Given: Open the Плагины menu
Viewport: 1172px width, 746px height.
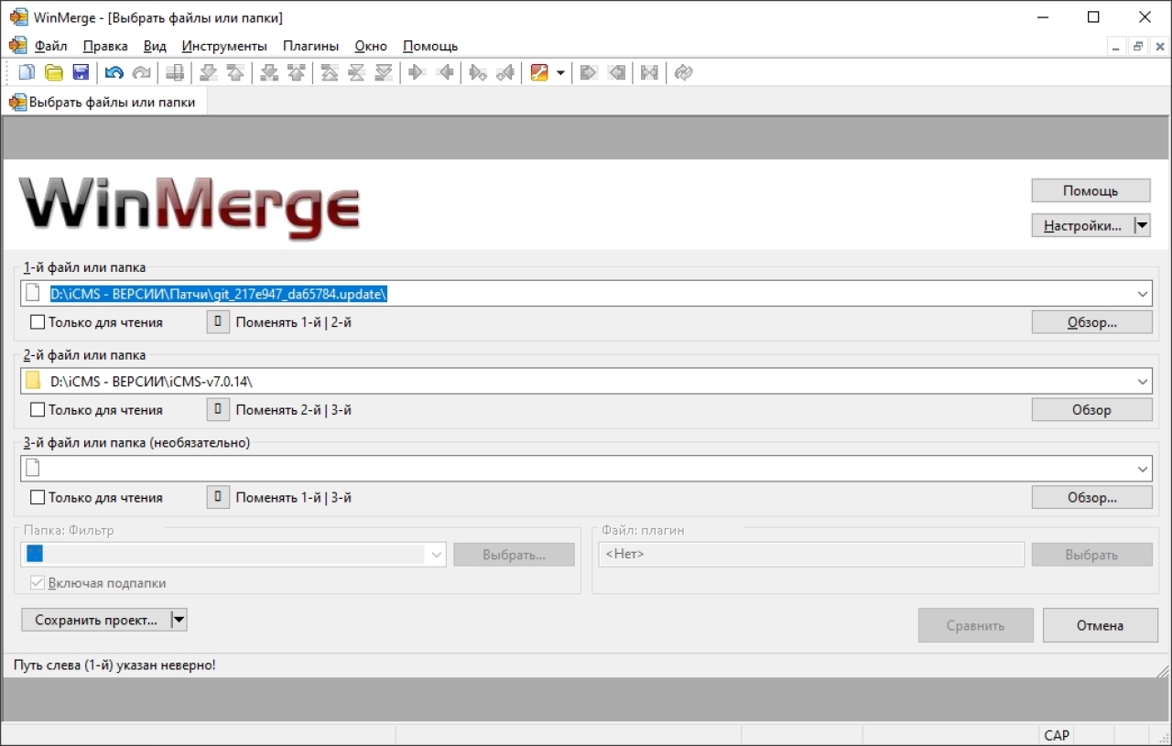Looking at the screenshot, I should click(310, 46).
